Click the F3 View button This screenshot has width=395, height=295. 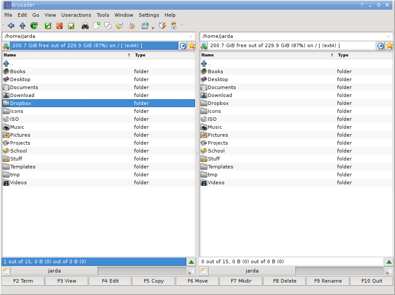(x=67, y=281)
